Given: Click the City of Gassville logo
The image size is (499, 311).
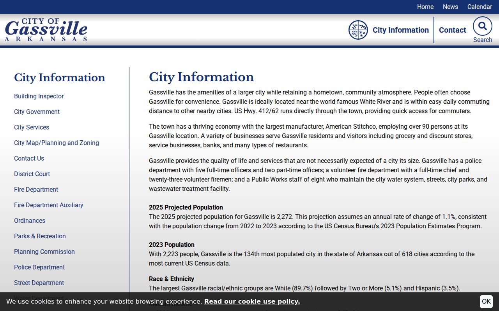Looking at the screenshot, I should pos(46,30).
